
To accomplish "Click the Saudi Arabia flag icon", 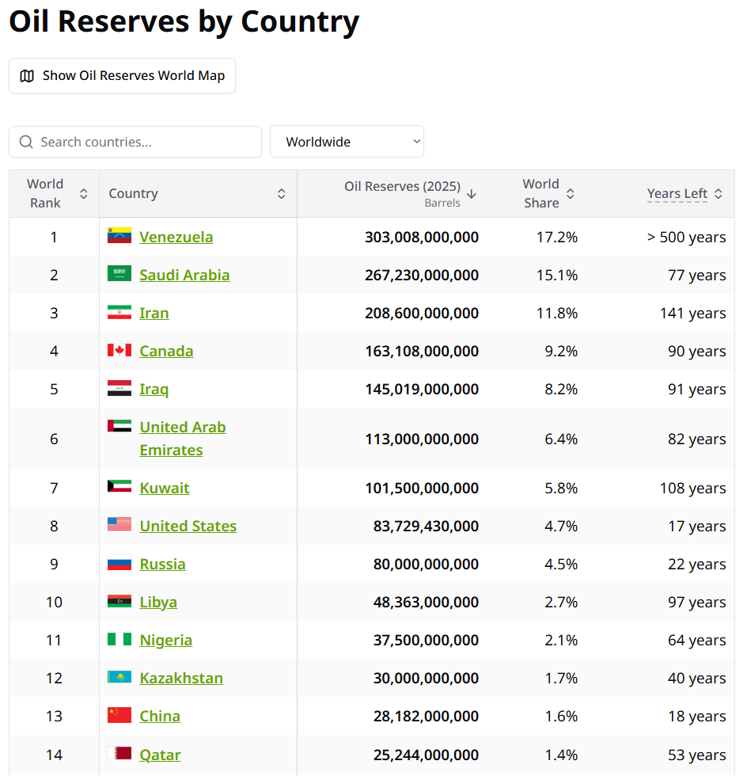I will (119, 273).
